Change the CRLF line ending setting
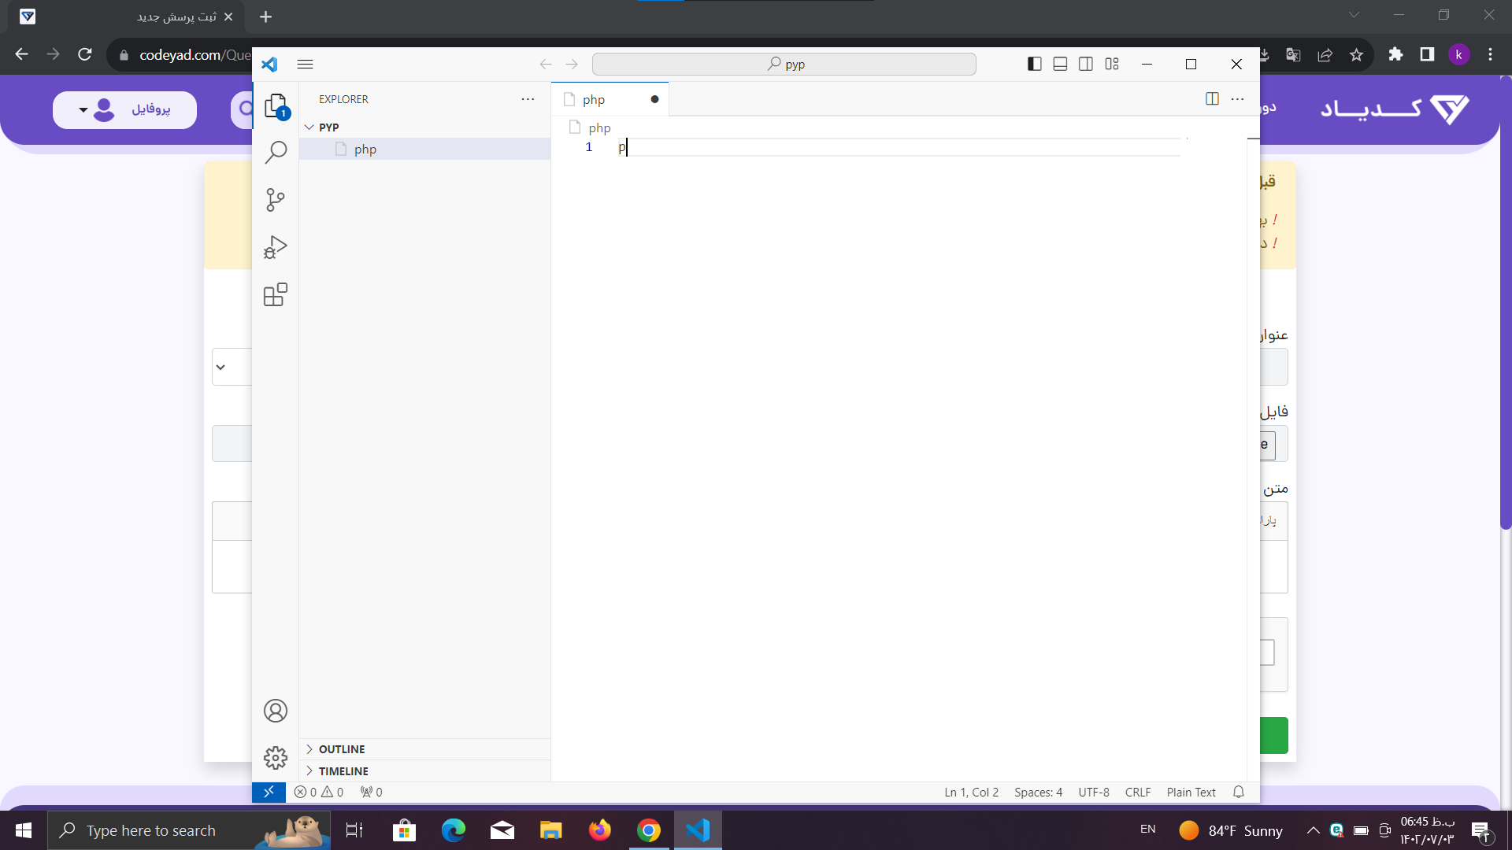This screenshot has height=850, width=1512. point(1137,792)
